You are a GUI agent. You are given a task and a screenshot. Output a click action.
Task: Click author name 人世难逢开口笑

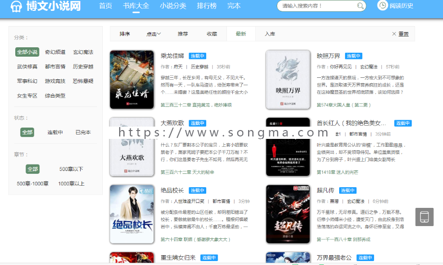(x=189, y=201)
